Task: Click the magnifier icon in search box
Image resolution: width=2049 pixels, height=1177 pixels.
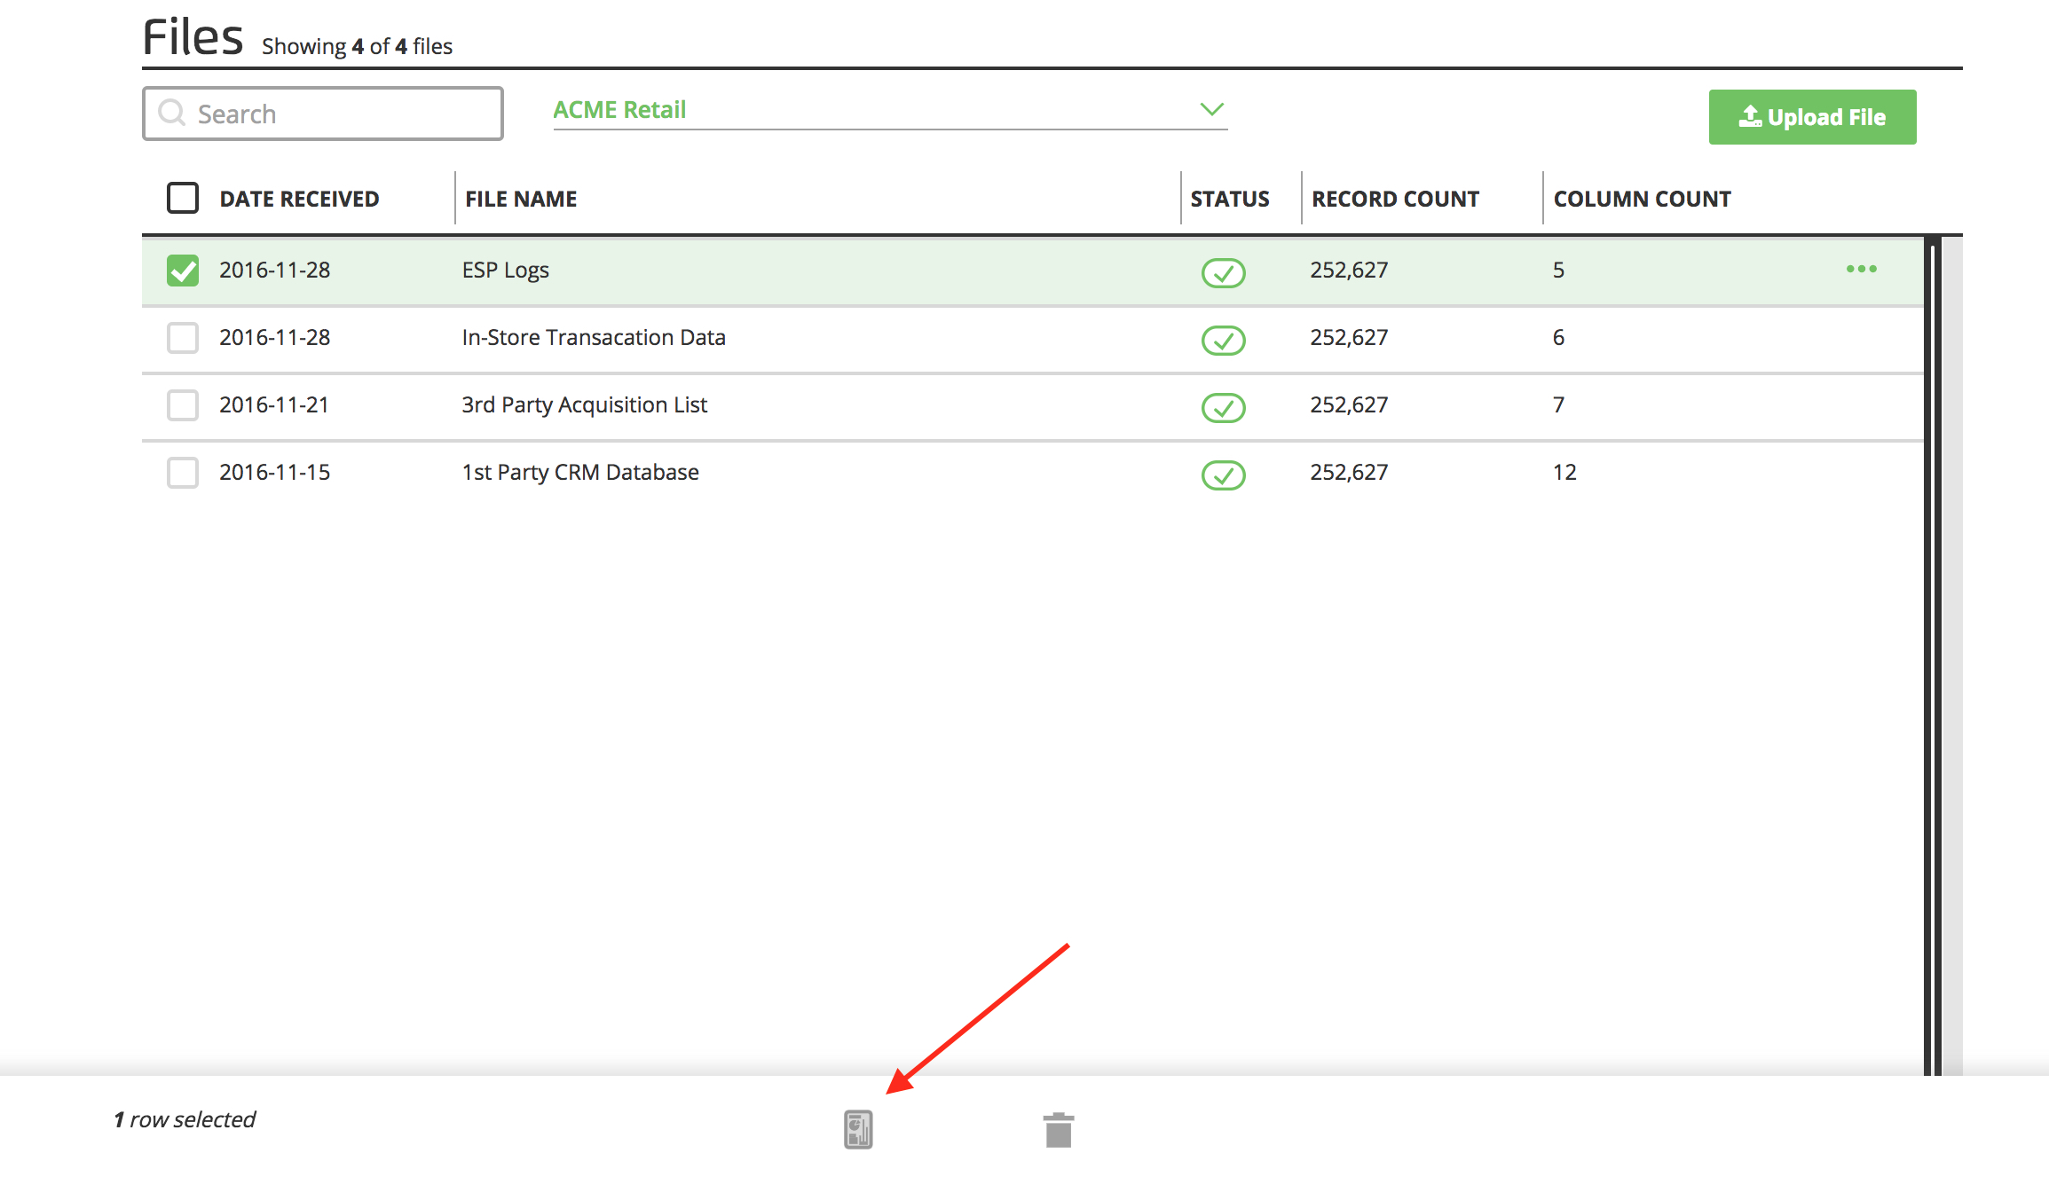Action: [171, 114]
